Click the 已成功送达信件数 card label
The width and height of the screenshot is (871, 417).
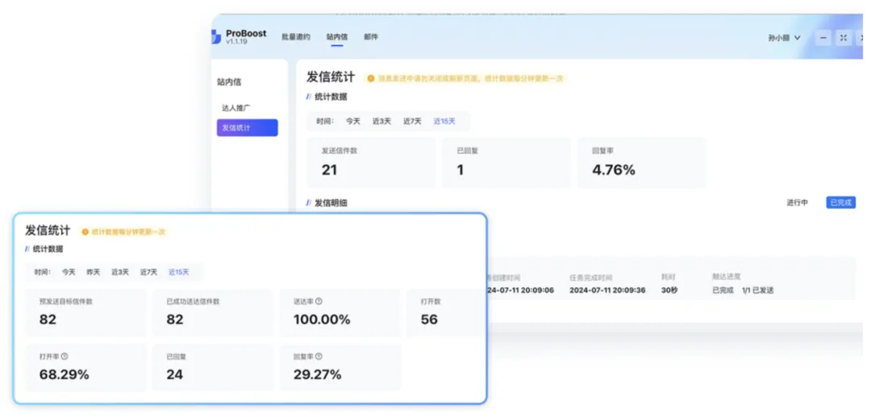194,302
